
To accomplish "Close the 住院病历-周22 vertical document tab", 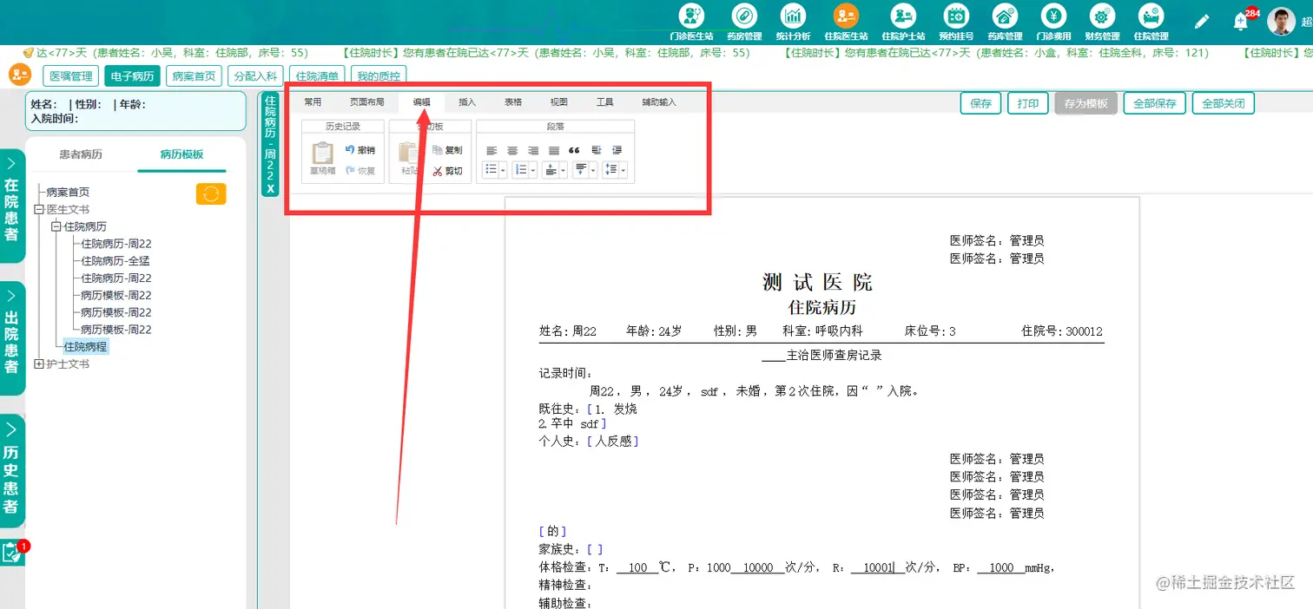I will click(270, 188).
